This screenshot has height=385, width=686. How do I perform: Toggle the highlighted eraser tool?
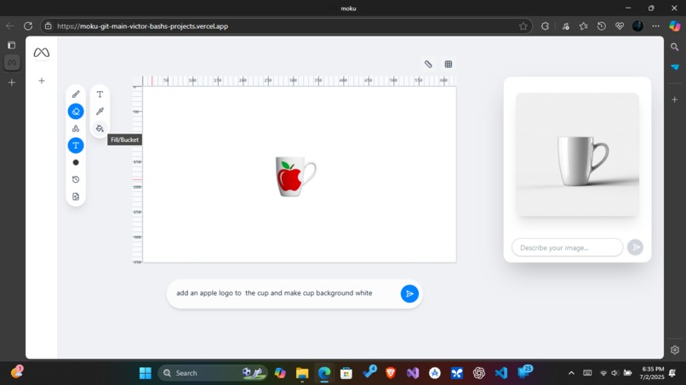tap(76, 111)
